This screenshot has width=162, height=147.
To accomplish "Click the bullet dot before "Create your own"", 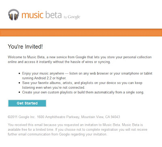I will point(19,92).
